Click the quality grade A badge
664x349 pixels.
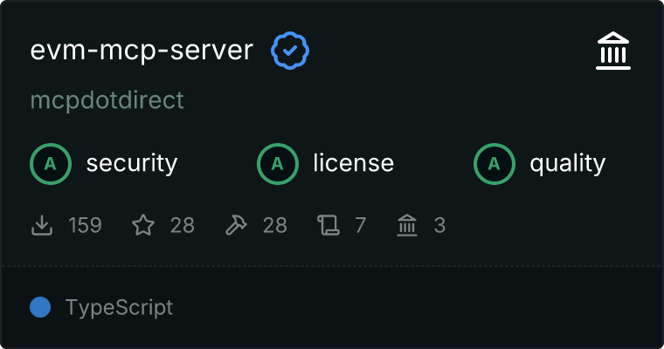495,163
